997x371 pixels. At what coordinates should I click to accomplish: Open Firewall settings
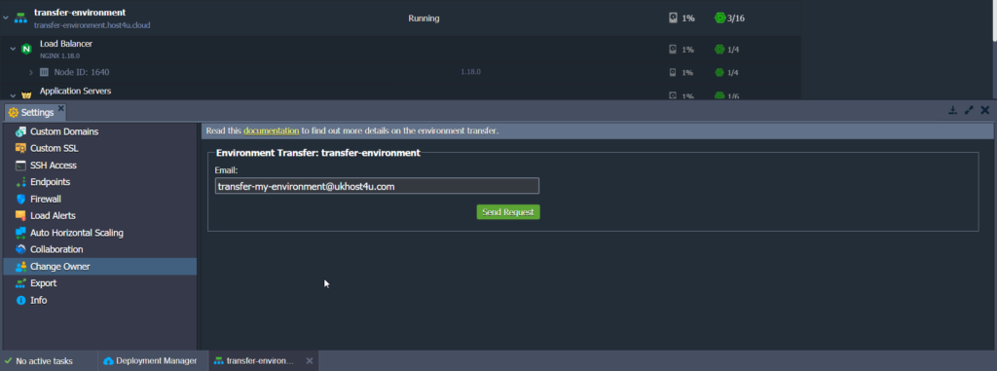pos(100,200)
